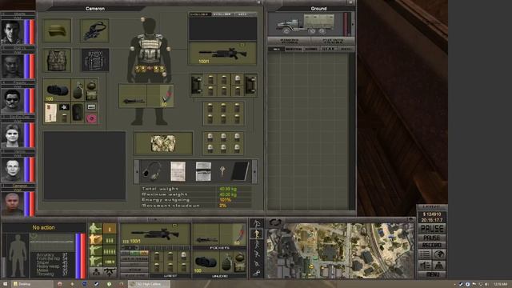Select the bottom crawling posture icon

(257, 273)
